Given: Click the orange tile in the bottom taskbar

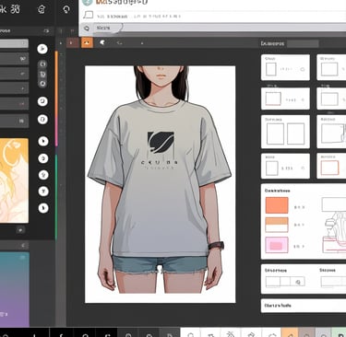Looking at the screenshot, I should point(290,332).
